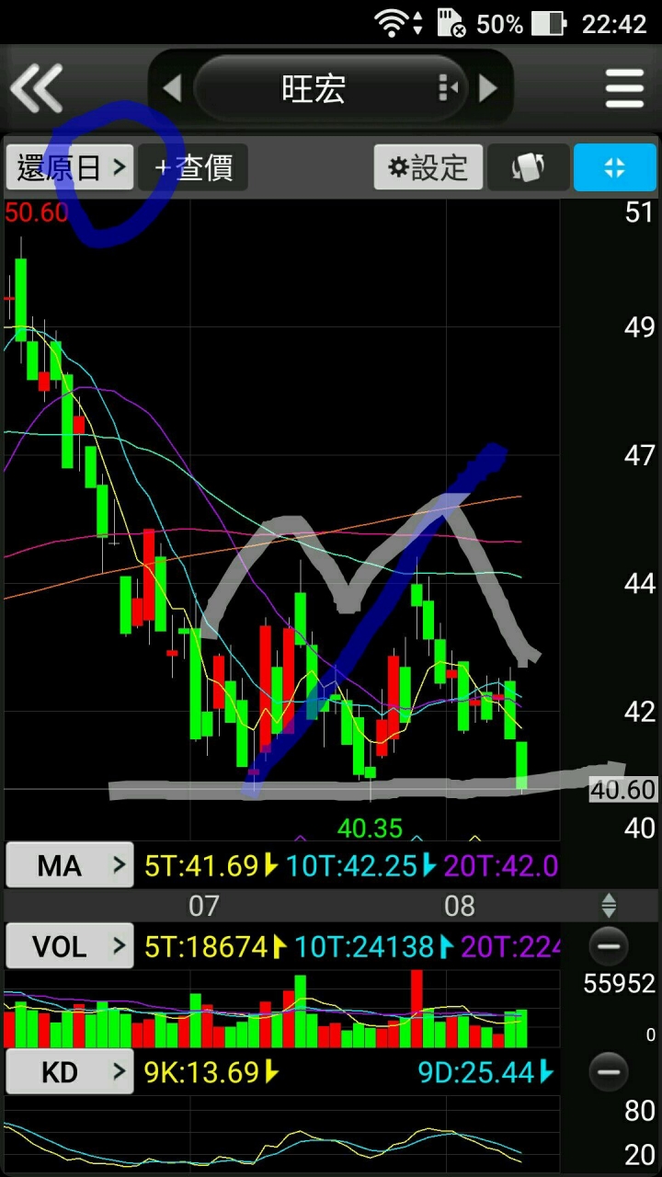Tap the tall red volume bar
662x1177 pixels.
click(417, 1008)
